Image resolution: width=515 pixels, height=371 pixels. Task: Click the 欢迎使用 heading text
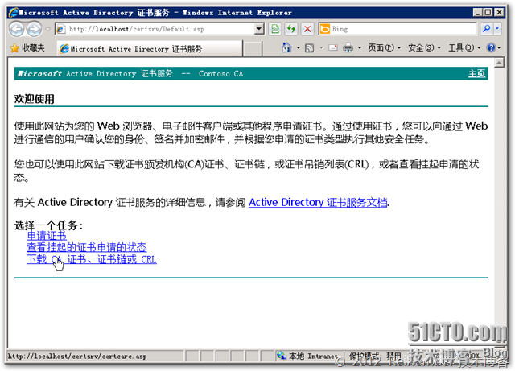click(34, 99)
